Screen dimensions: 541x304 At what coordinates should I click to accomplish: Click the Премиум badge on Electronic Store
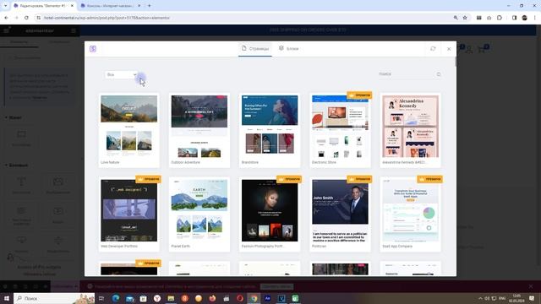point(359,95)
